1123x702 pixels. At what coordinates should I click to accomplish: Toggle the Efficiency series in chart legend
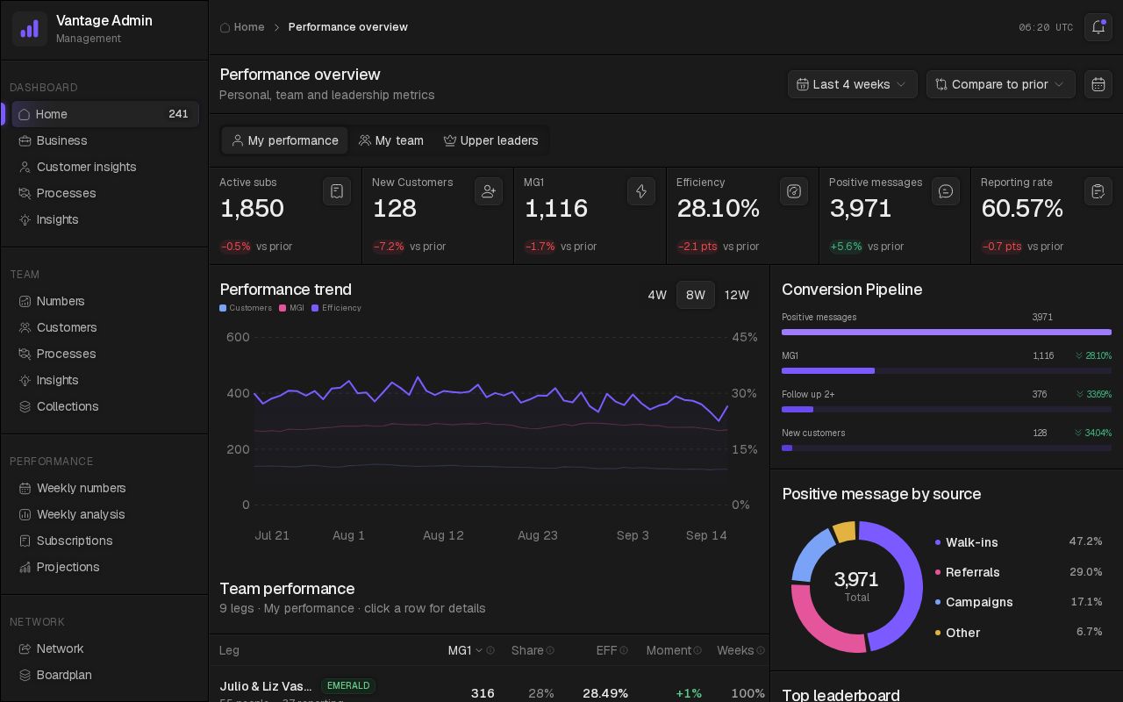pos(336,308)
